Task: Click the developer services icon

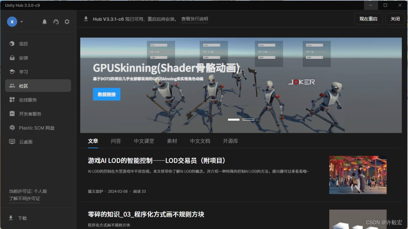Action: [x=12, y=113]
